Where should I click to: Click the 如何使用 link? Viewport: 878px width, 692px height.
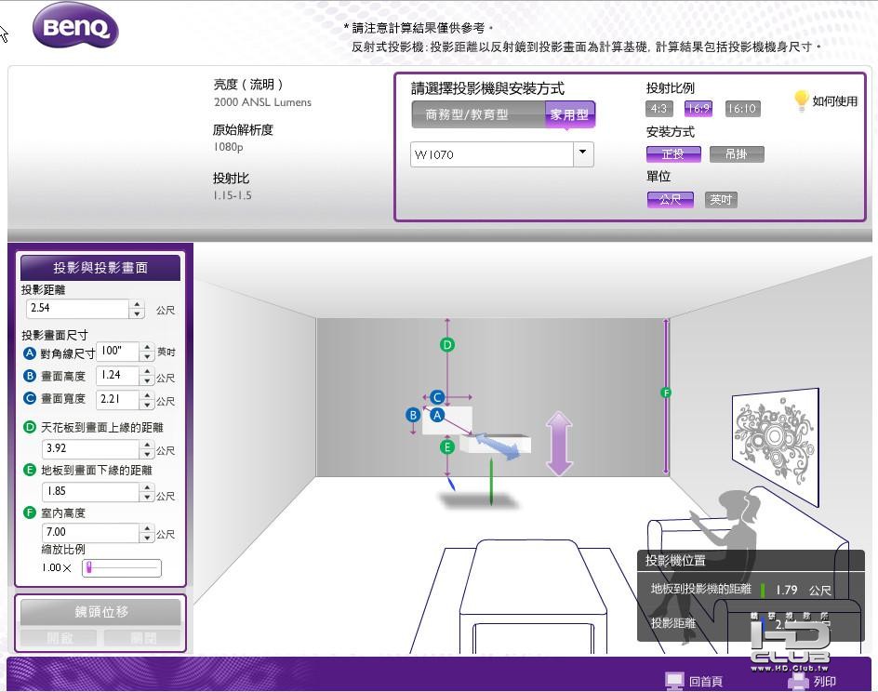[834, 101]
